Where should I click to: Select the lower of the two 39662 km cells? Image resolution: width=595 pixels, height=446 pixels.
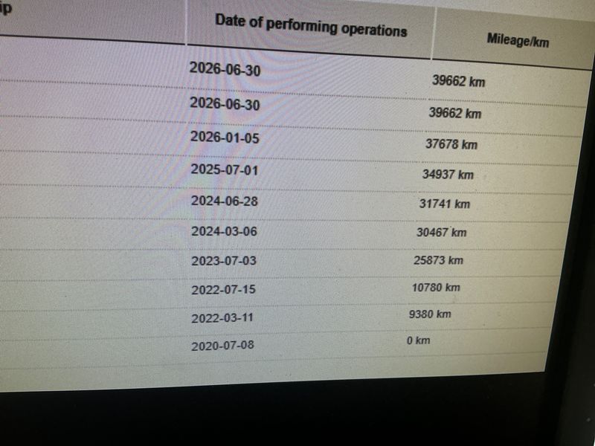pyautogui.click(x=455, y=113)
